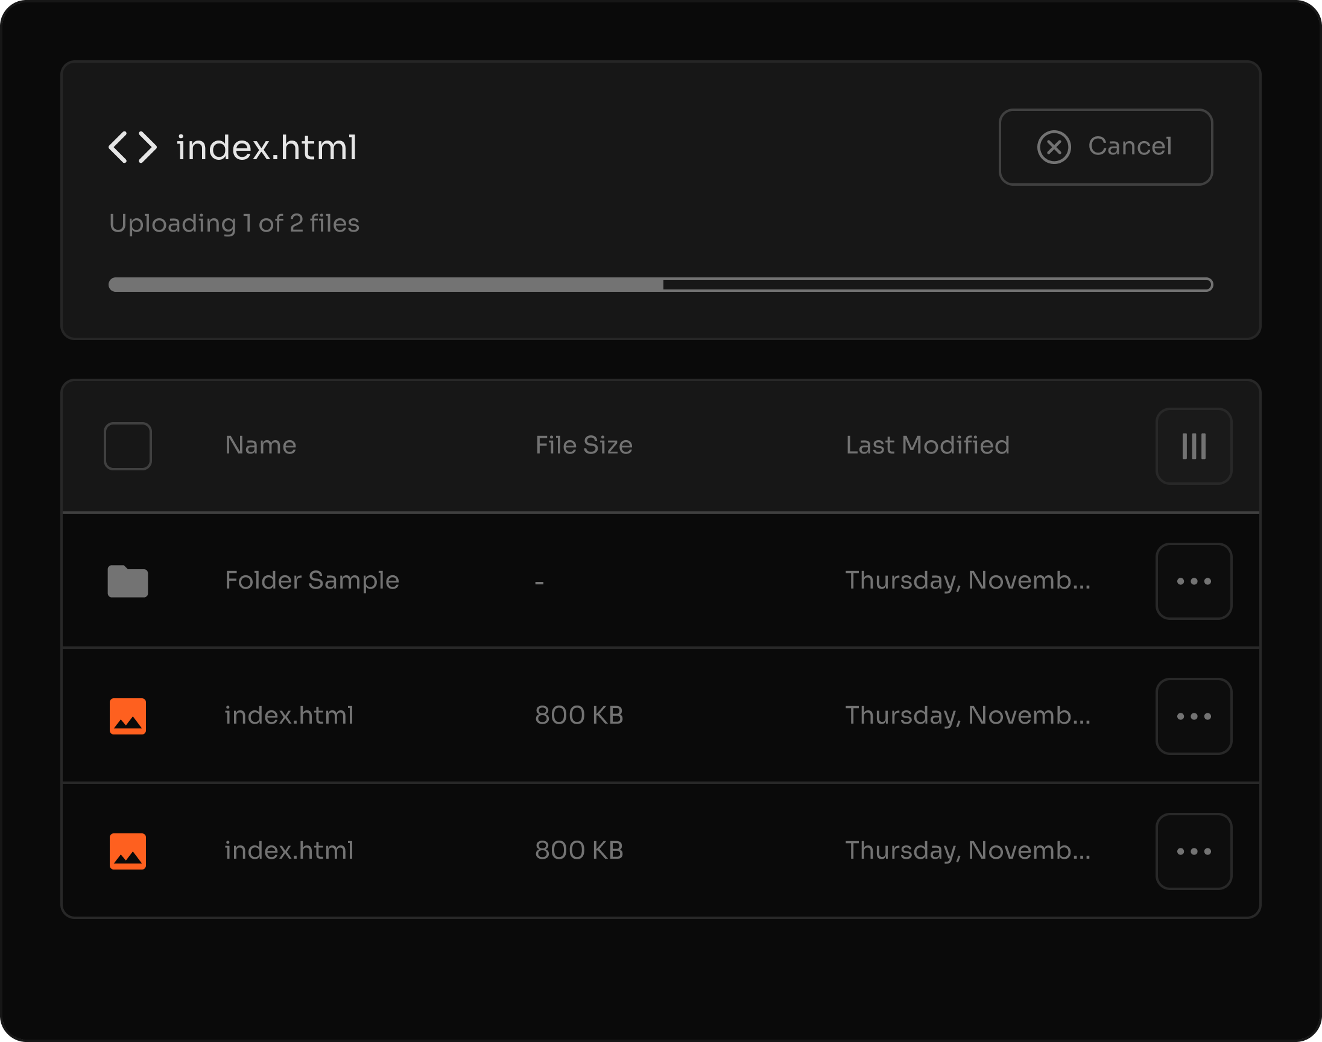
Task: Sort by the File Size column header
Action: (x=583, y=446)
